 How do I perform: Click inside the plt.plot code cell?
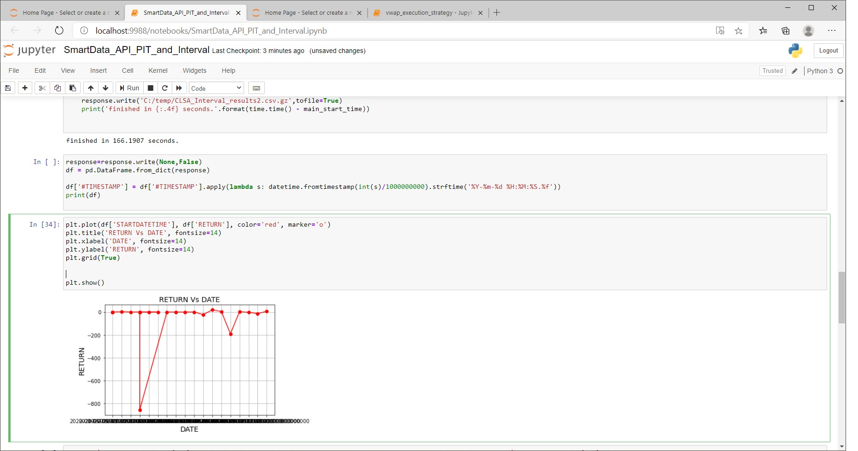445,253
